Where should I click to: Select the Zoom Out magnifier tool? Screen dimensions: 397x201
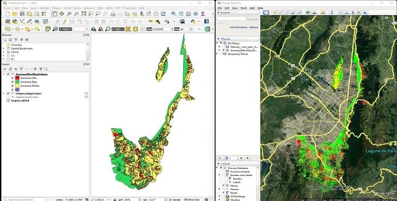click(x=76, y=14)
